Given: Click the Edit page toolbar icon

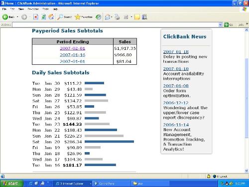Looking at the screenshot, I should point(126,17).
